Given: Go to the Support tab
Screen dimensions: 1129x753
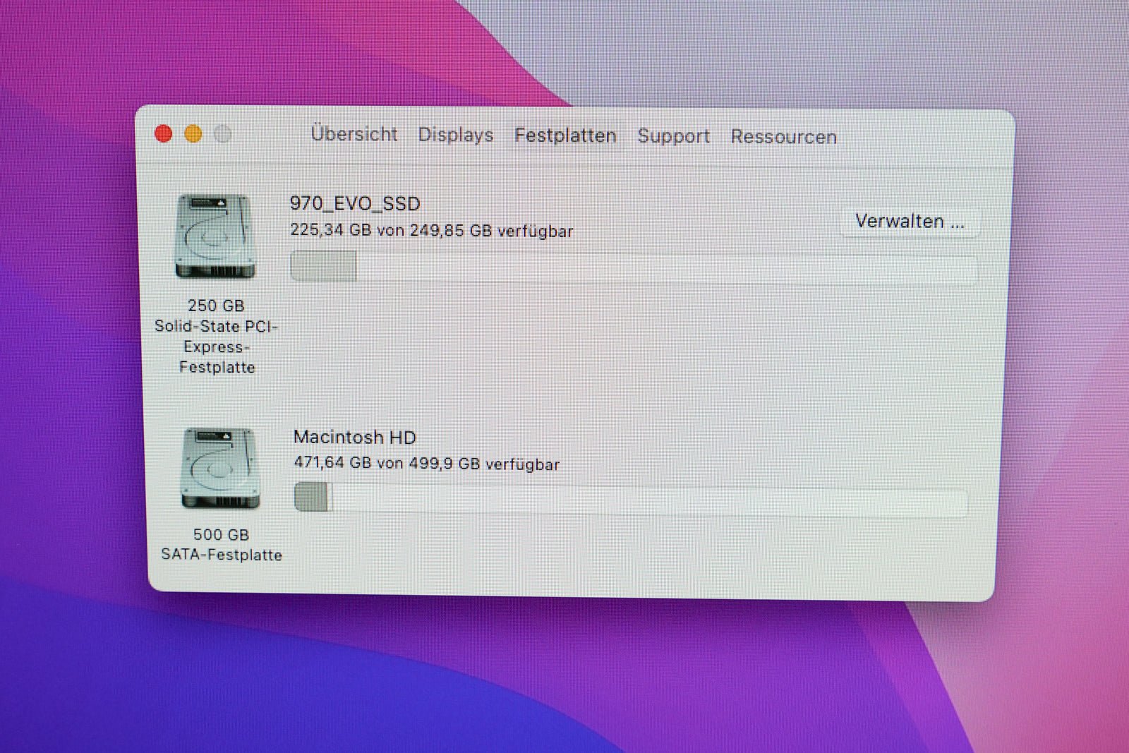Looking at the screenshot, I should click(673, 136).
